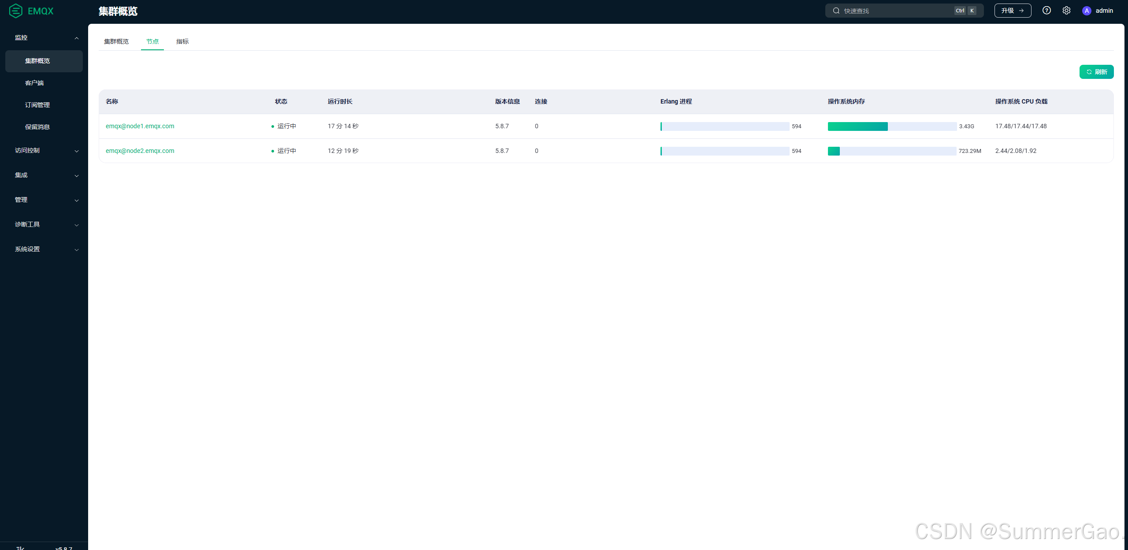Click node1 Erlang process progress bar

point(725,126)
